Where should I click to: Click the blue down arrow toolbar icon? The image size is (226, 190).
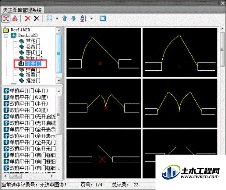click(74, 19)
